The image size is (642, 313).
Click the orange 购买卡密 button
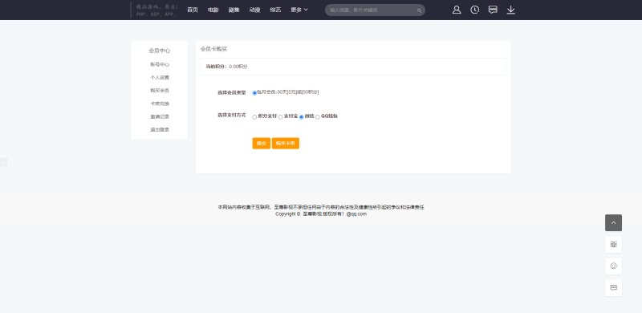coord(286,144)
